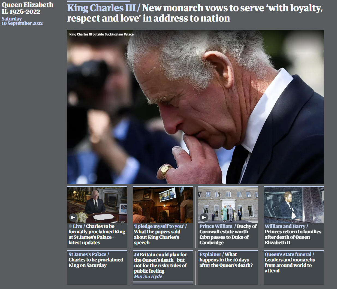The height and width of the screenshot is (289, 337).
Task: Click Marina Hyde author byline
Action: [148, 276]
